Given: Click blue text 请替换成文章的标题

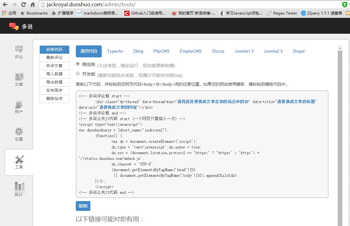Looking at the screenshot, I should point(296,101).
